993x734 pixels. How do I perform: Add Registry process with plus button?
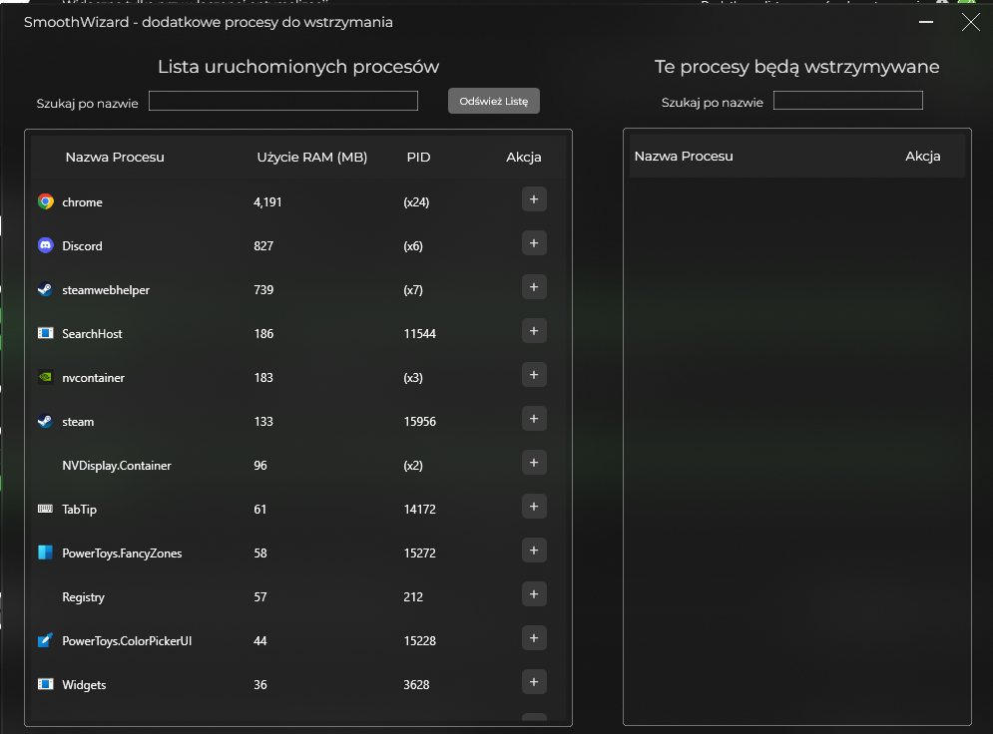click(534, 594)
